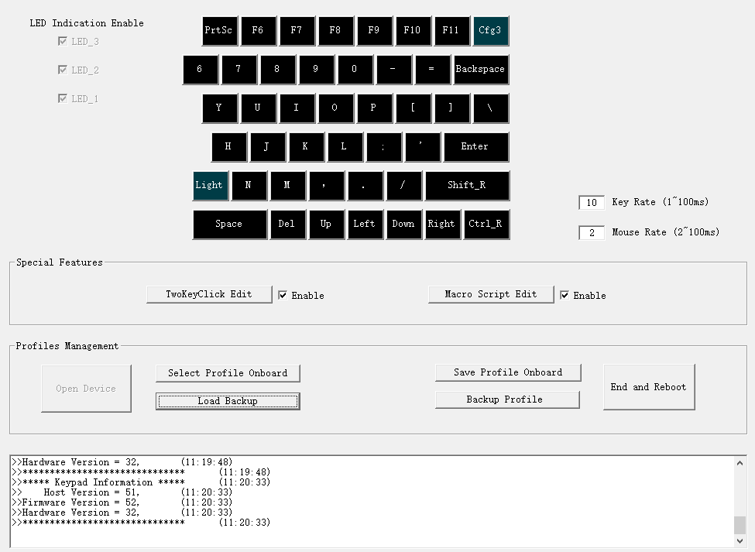Click the N key
This screenshot has width=755, height=552.
tap(249, 186)
